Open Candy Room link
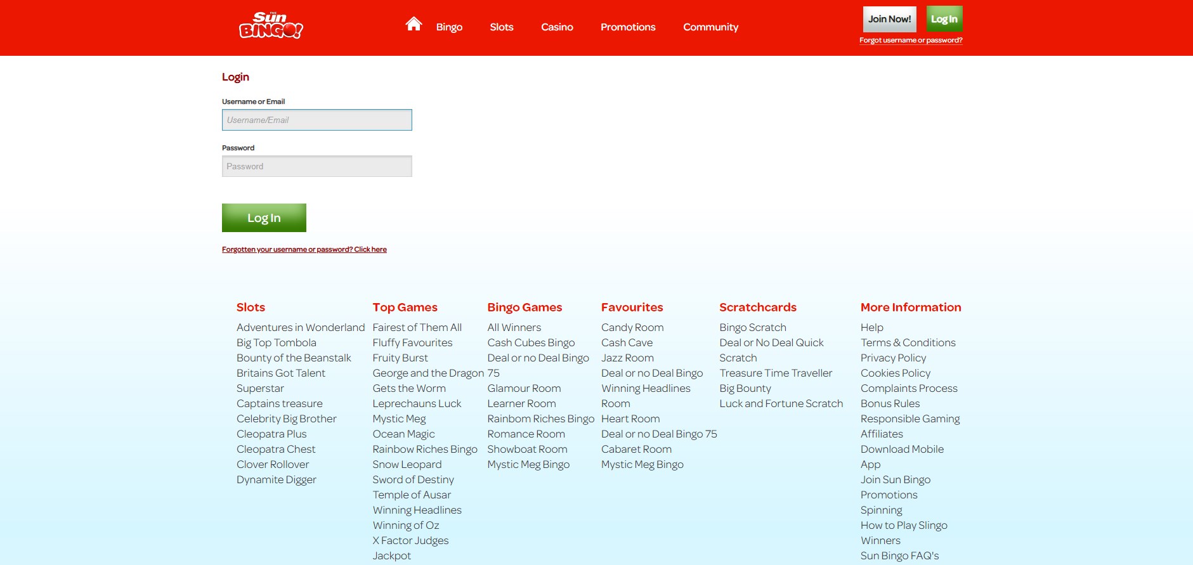 [x=632, y=327]
